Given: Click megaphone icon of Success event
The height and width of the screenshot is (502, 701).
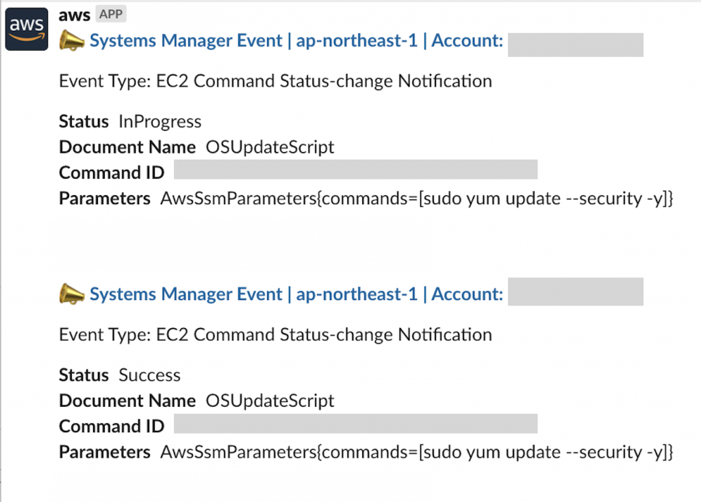Looking at the screenshot, I should (71, 294).
